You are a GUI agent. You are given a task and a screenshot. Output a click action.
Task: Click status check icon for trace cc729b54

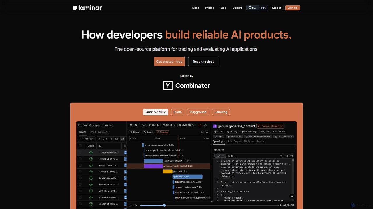(x=91, y=159)
